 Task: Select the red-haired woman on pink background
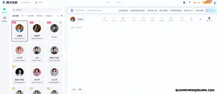[x=37, y=75]
